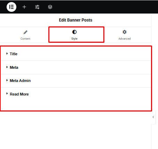Open the Structure layers icon
Viewport: 158px width, 149px height.
click(x=50, y=7)
